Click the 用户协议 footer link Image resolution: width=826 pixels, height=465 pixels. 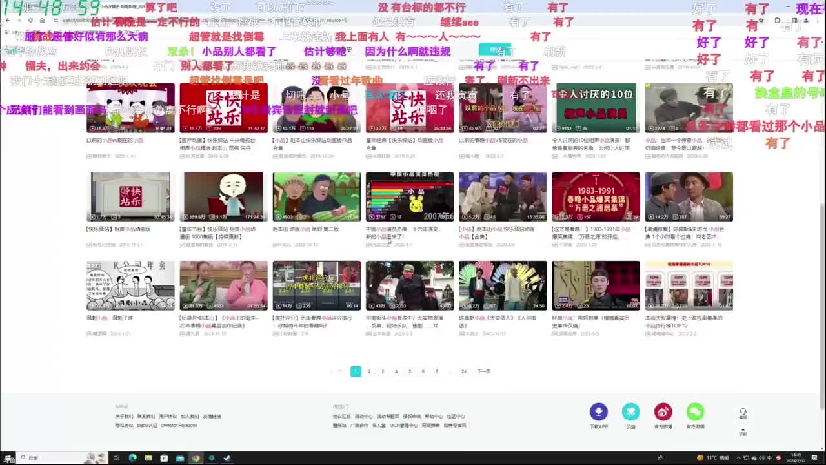(x=168, y=416)
